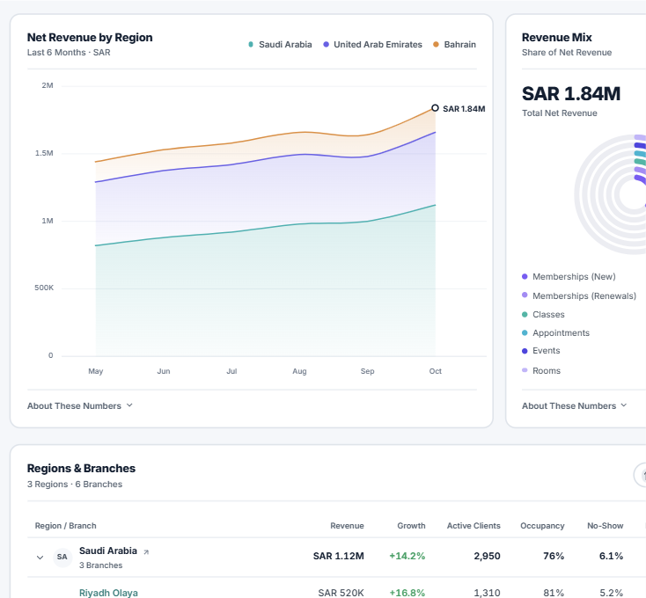Open Saudi Arabia region link arrow icon

[x=146, y=552]
